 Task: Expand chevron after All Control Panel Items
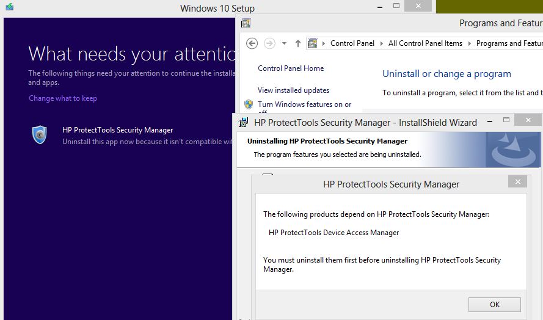(x=469, y=43)
